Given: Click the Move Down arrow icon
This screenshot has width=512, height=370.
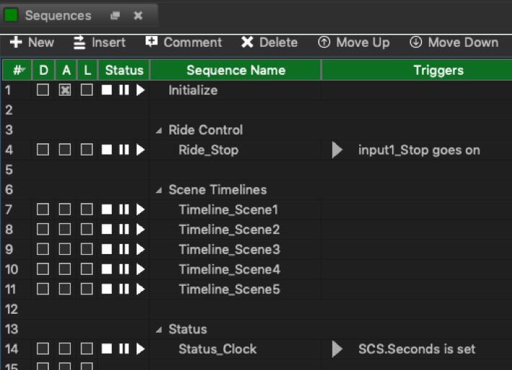Looking at the screenshot, I should tap(415, 42).
